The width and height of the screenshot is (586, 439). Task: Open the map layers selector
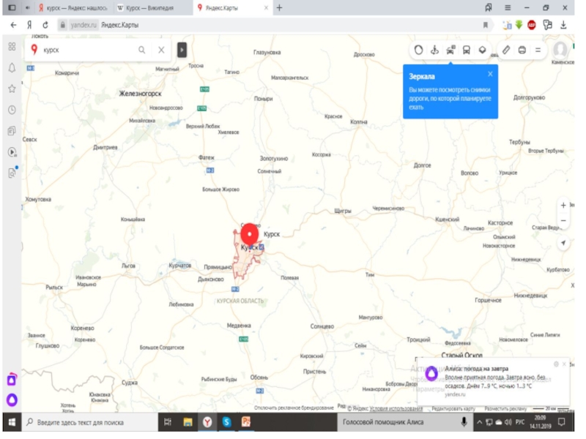pyautogui.click(x=482, y=50)
